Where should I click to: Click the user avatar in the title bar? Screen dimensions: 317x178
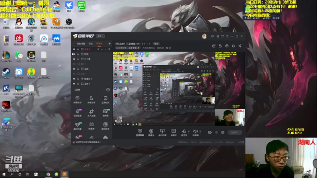pos(204,36)
